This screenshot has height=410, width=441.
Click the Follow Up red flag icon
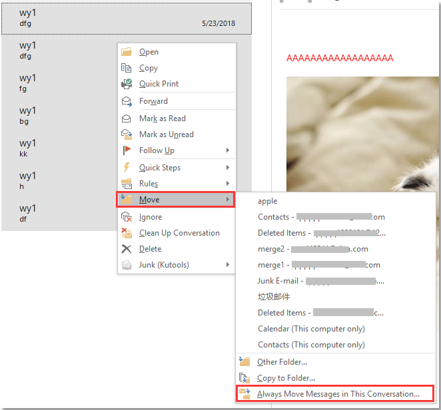pyautogui.click(x=127, y=150)
